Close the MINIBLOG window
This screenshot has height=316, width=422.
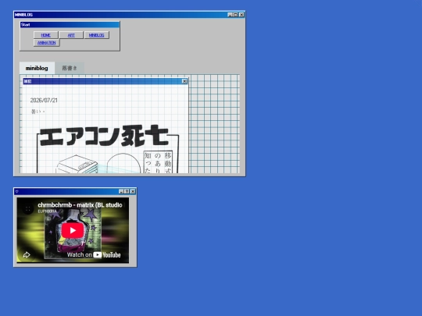click(241, 15)
